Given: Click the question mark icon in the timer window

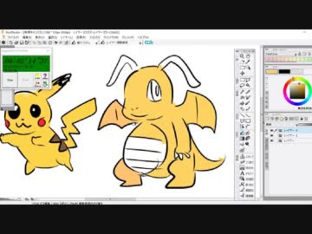Looking at the screenshot, I should pyautogui.click(x=45, y=76).
